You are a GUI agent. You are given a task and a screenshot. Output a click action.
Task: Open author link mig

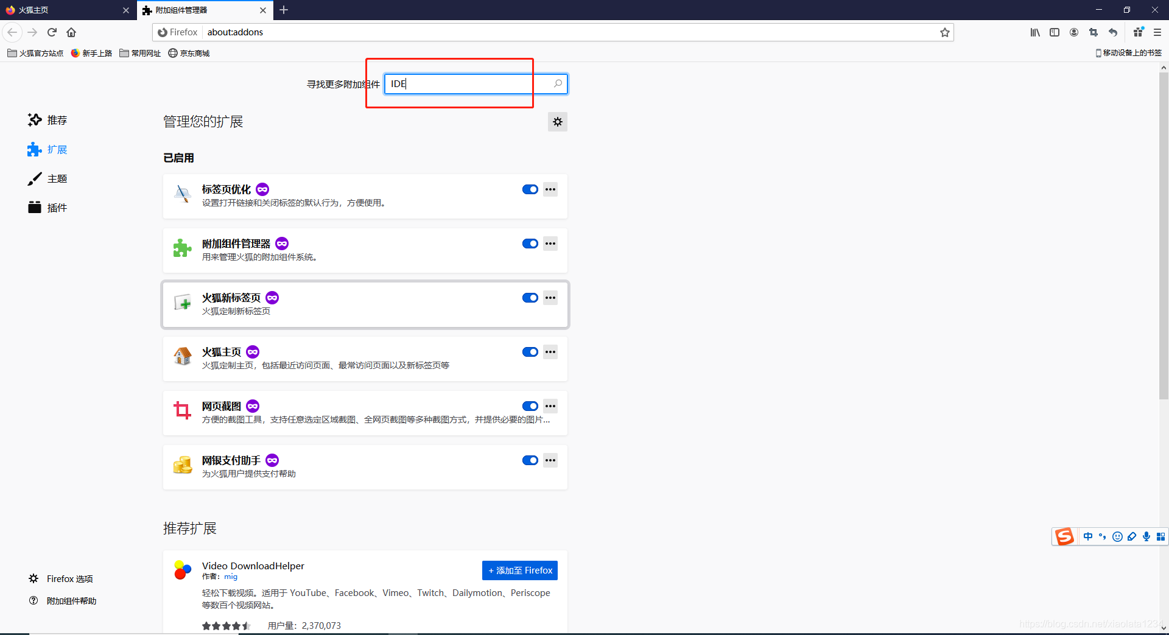pyautogui.click(x=231, y=577)
